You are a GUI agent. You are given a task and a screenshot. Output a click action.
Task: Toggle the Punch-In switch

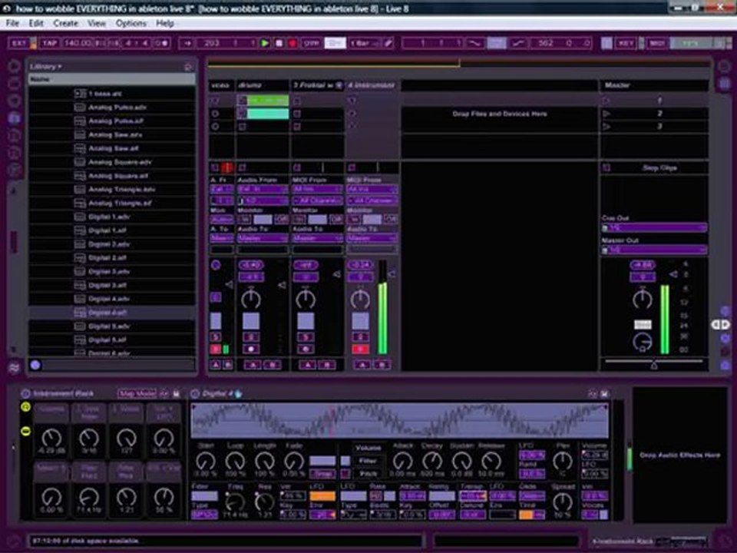474,43
